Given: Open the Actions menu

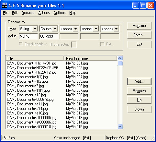Looking at the screenshot, I should point(44,13).
